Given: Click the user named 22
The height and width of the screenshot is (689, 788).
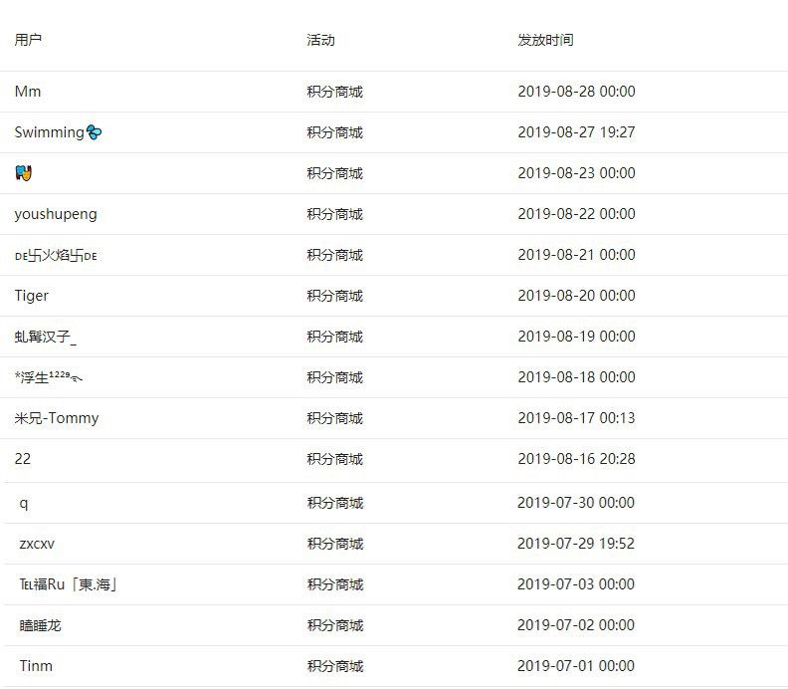Looking at the screenshot, I should 23,459.
